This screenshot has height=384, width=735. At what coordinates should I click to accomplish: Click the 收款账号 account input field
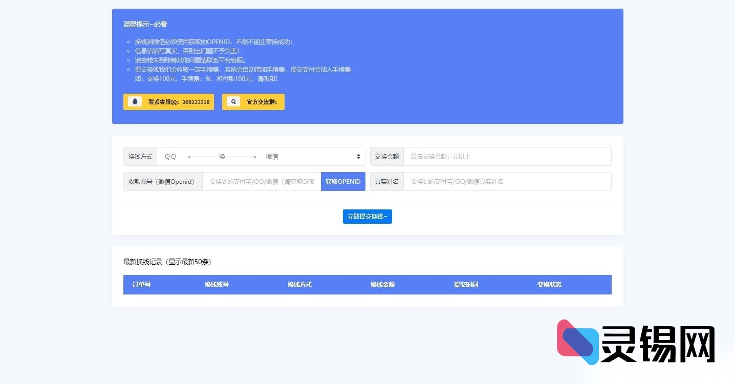click(261, 182)
